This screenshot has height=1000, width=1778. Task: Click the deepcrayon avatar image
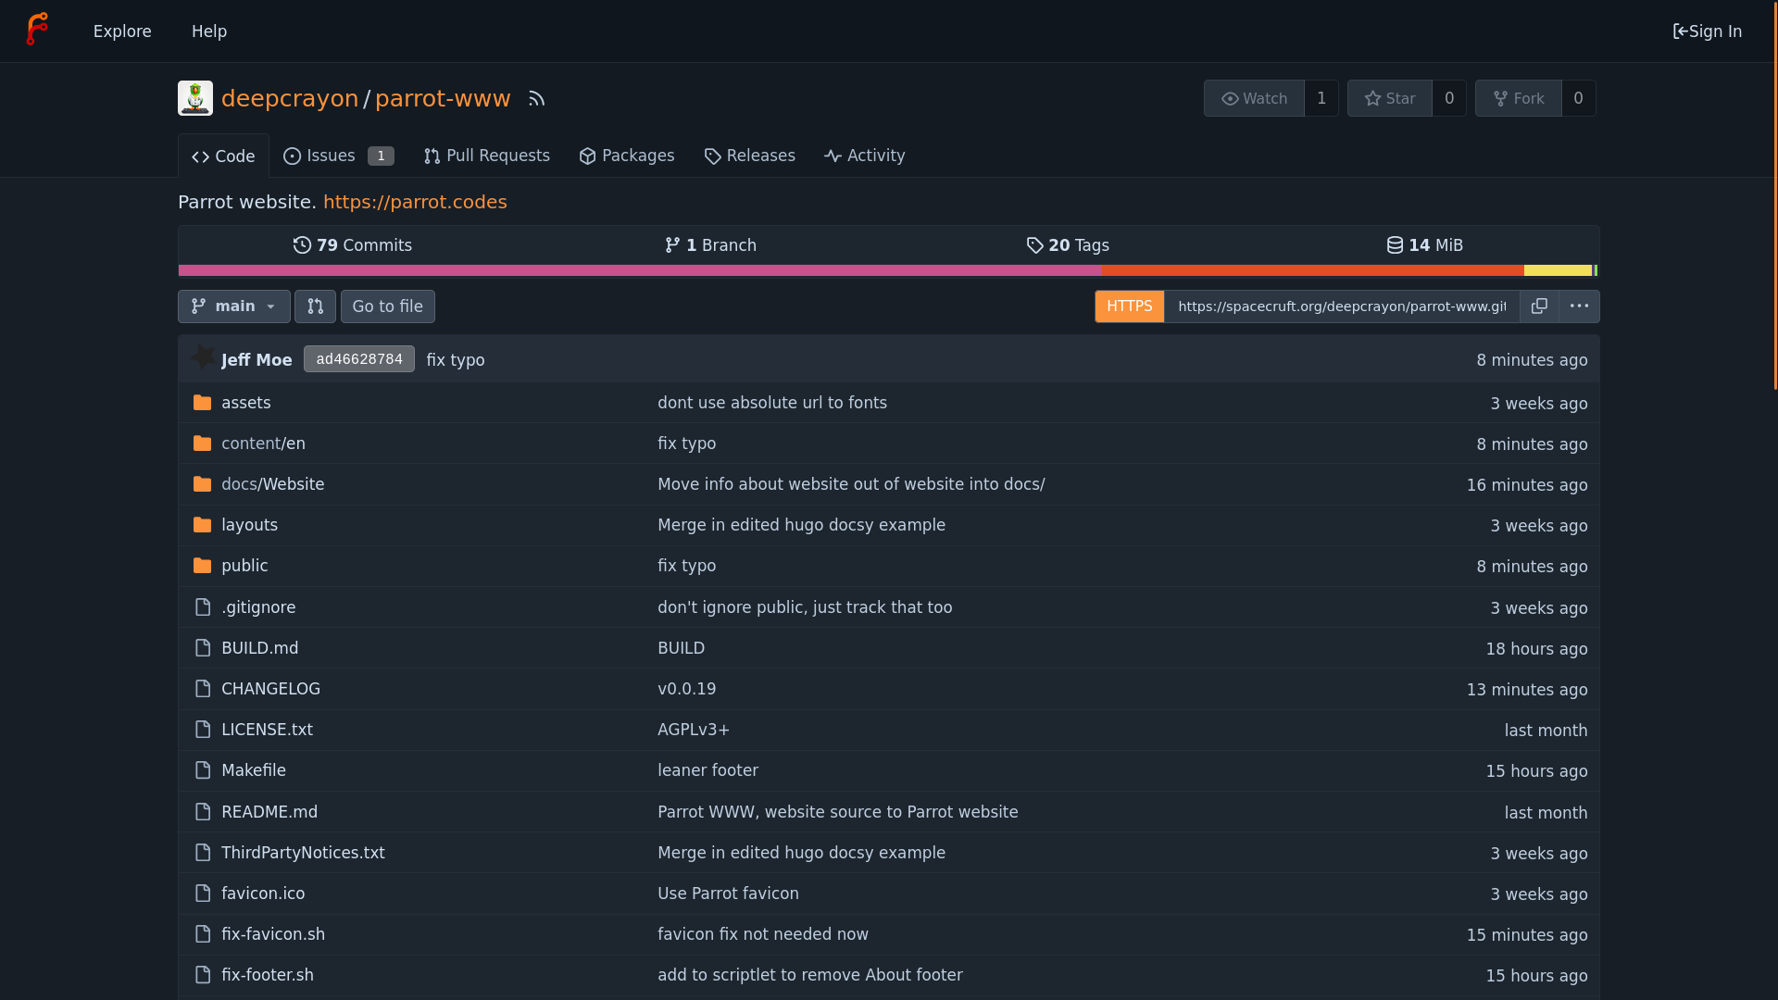coord(195,98)
